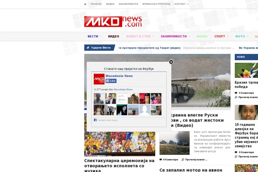Image resolution: width=258 pixels, height=172 pixels.
Task: Open the Спектакуларна церемонија article headline
Action: (x=119, y=166)
